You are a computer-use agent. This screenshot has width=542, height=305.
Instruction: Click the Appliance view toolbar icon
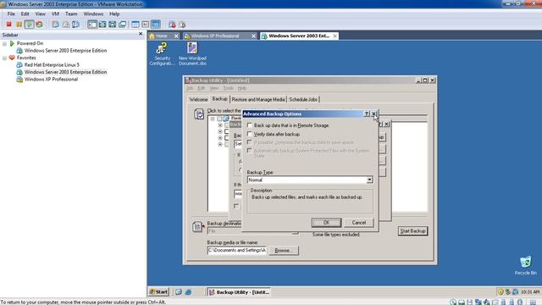(146, 25)
